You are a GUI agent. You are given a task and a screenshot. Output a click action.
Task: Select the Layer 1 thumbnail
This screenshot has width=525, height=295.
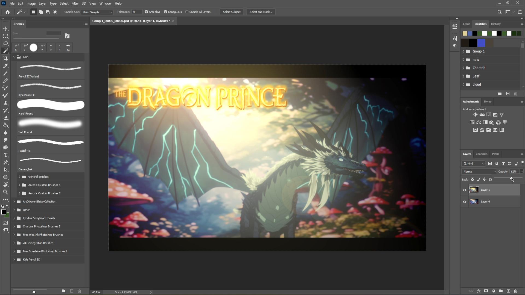click(x=474, y=190)
